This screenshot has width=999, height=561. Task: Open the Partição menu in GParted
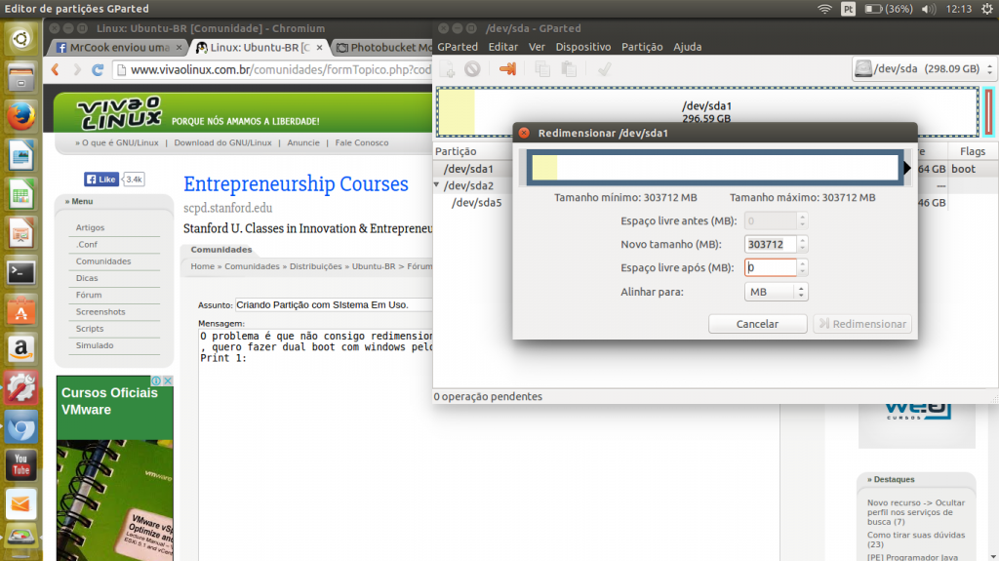pyautogui.click(x=641, y=47)
